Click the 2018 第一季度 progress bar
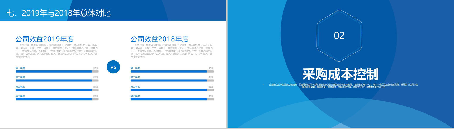This screenshot has width=454, height=129. click(172, 71)
